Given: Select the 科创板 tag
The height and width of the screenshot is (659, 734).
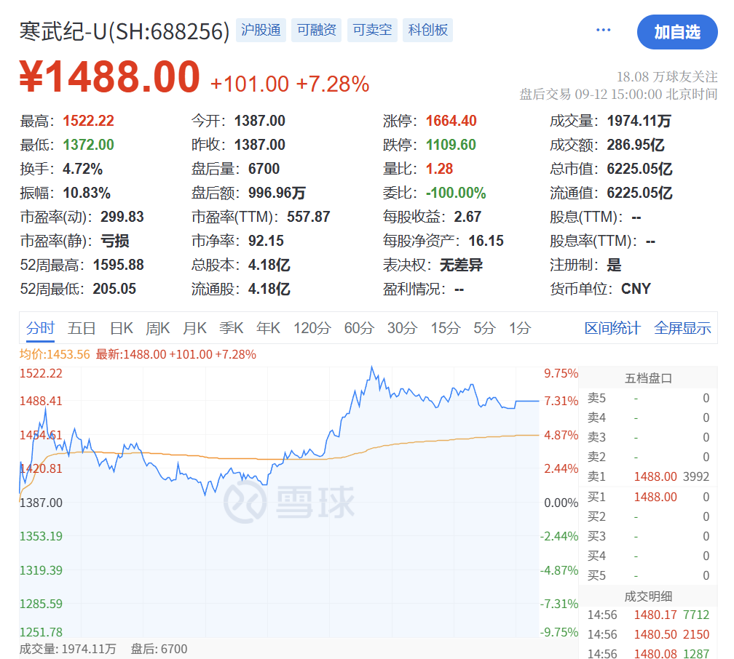Looking at the screenshot, I should coord(428,30).
